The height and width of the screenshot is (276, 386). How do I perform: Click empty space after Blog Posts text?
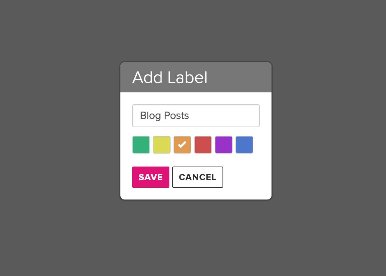click(224, 116)
